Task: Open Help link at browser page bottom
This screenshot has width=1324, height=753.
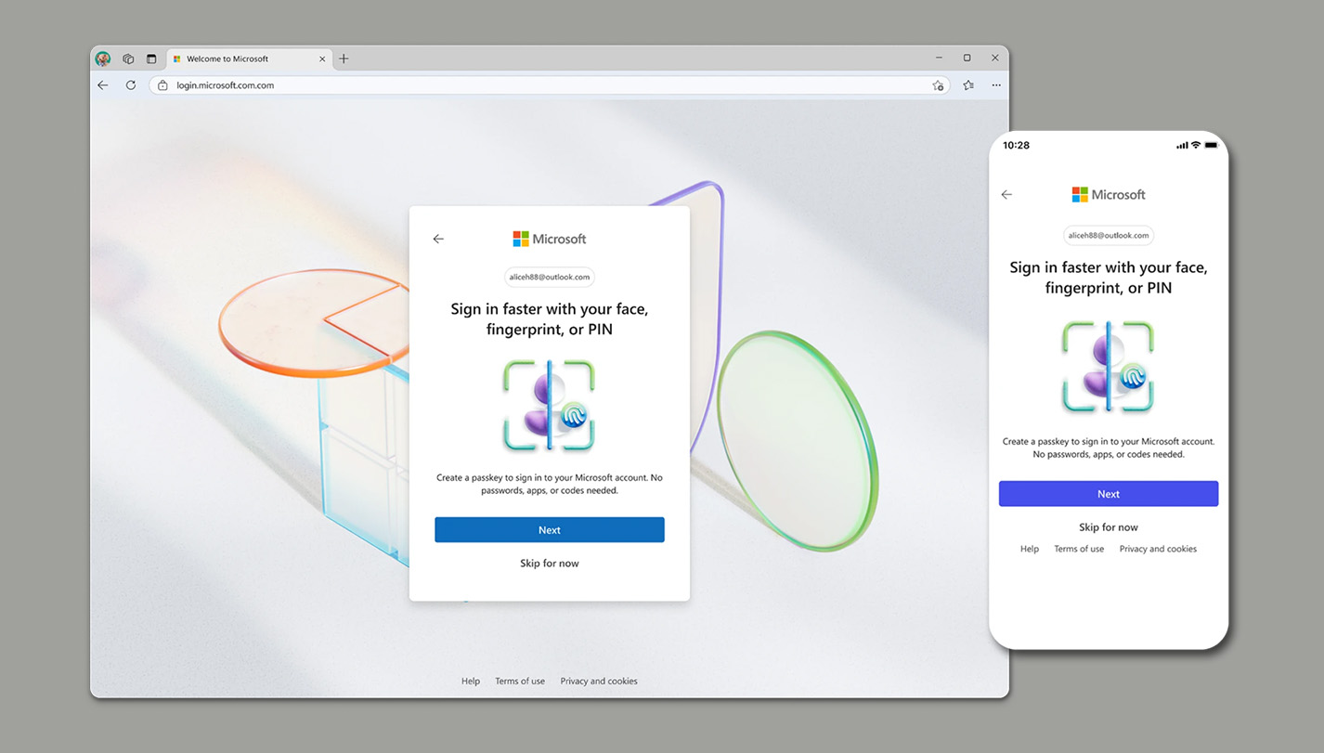Action: tap(471, 682)
